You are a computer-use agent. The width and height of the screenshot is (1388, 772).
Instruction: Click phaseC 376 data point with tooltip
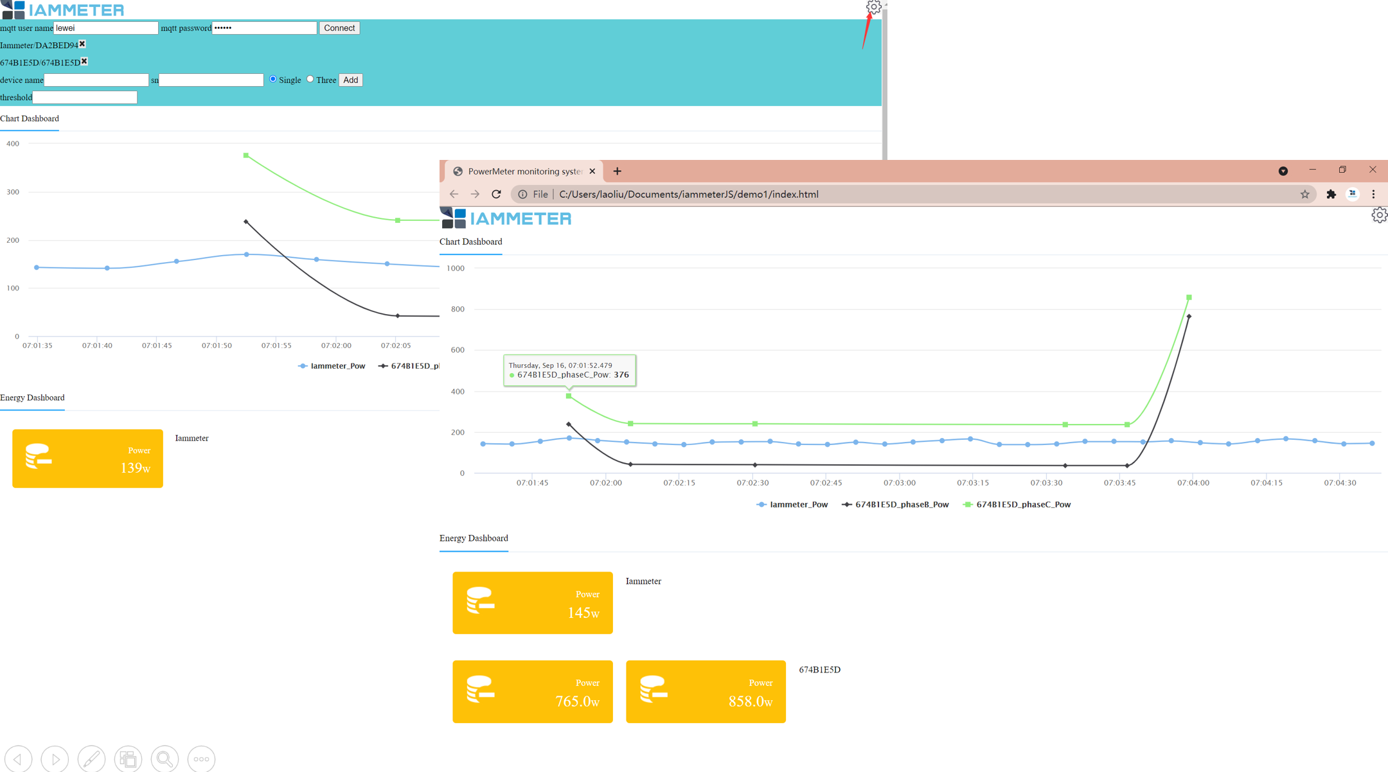569,396
